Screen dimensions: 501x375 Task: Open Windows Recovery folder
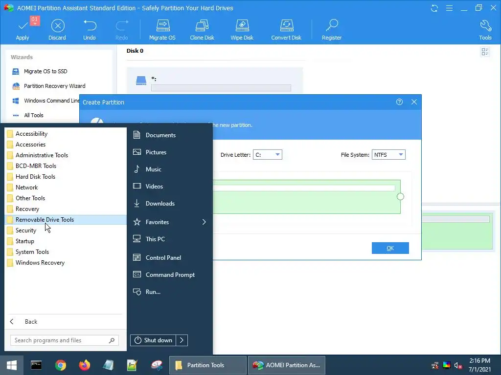(66, 263)
